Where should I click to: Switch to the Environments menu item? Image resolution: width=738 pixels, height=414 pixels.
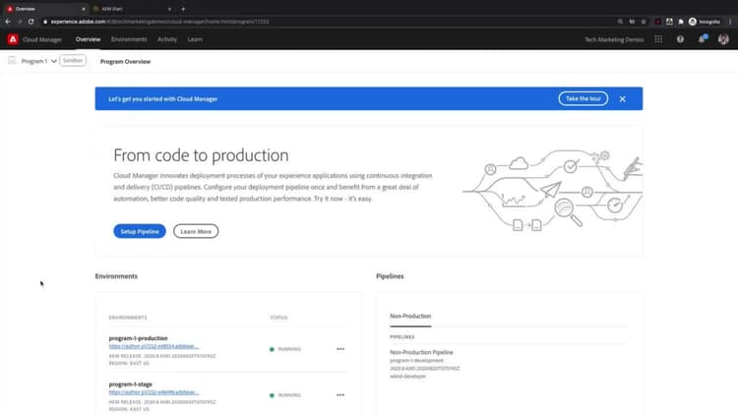point(129,39)
